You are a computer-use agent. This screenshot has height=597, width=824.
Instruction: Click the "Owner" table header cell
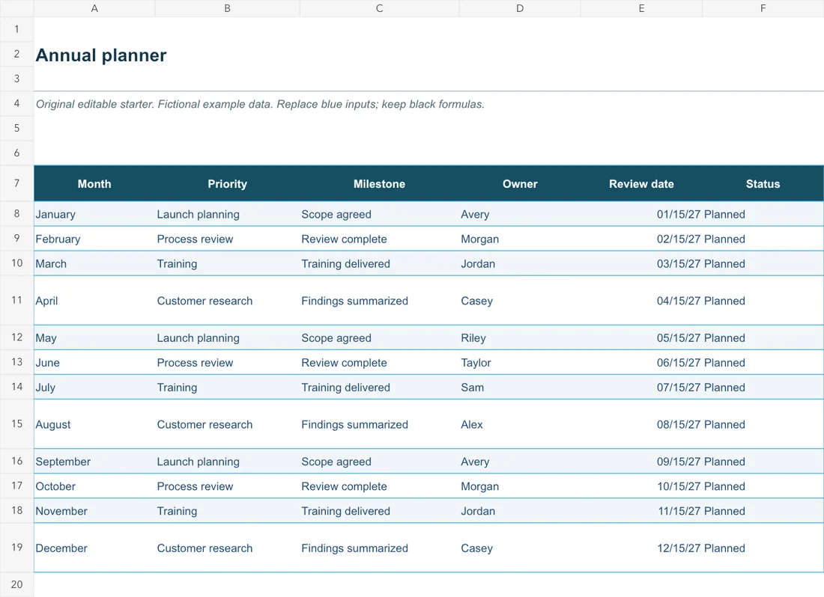[x=521, y=183]
